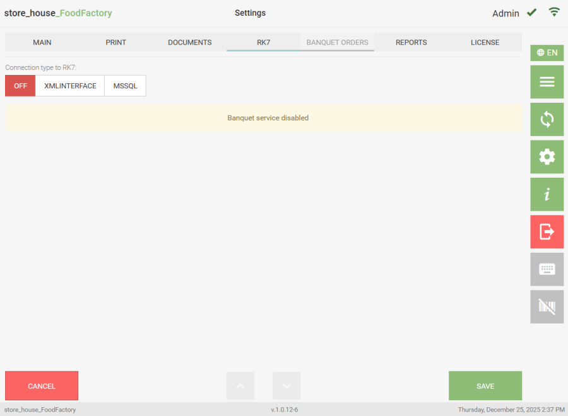Click the disabled barcode scanner icon

547,307
